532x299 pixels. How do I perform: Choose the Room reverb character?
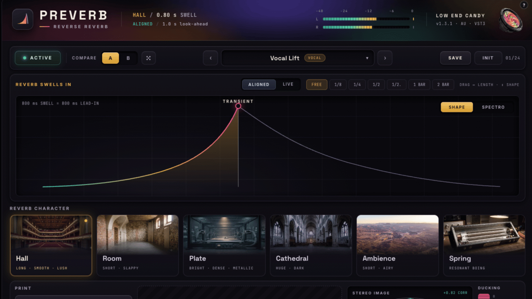pos(138,245)
